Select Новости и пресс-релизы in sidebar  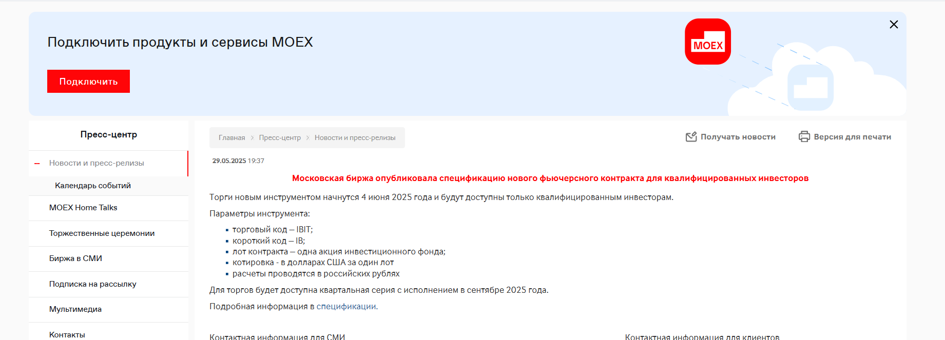(x=97, y=163)
